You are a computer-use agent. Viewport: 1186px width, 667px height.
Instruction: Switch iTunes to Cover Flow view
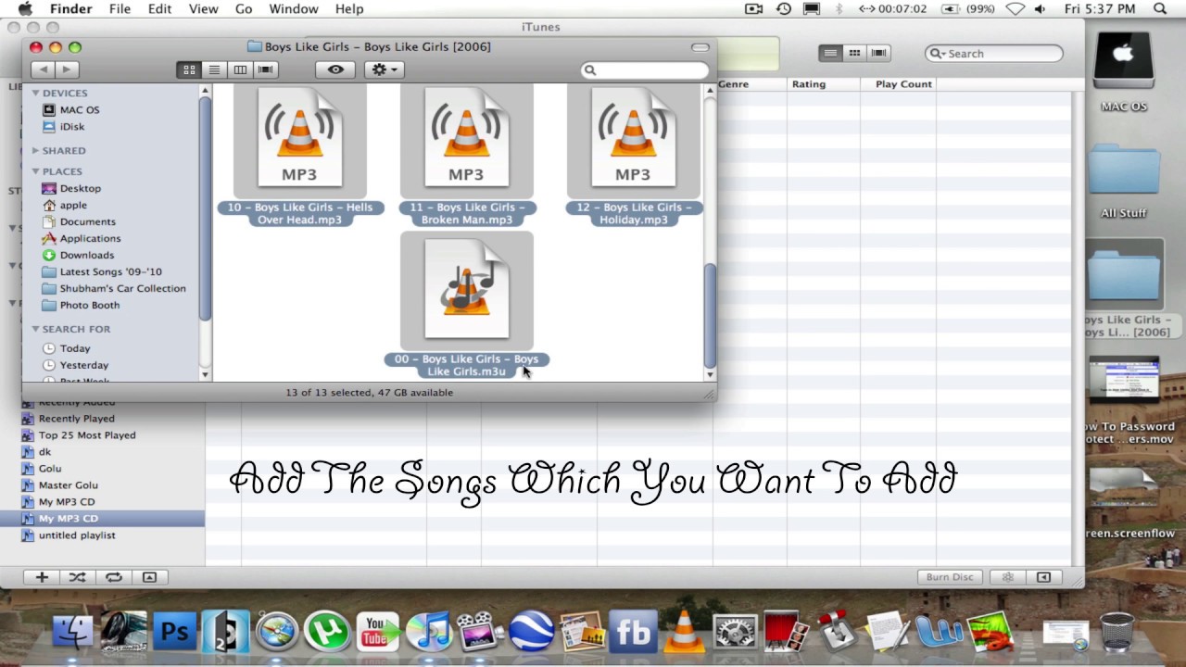tap(878, 53)
